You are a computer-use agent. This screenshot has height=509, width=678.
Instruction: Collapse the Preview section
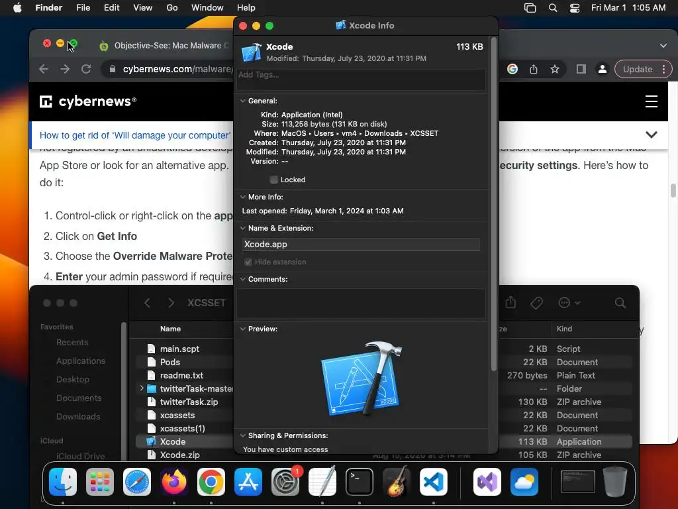pyautogui.click(x=242, y=329)
